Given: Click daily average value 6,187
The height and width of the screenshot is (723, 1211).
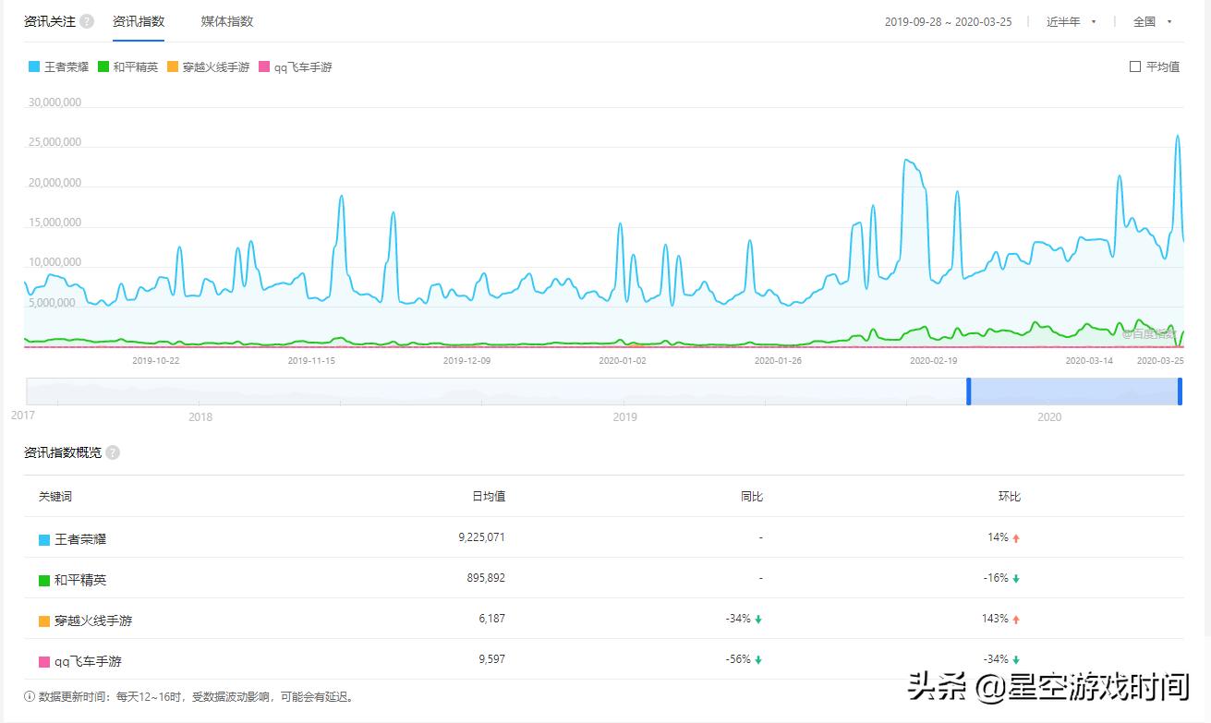Looking at the screenshot, I should click(x=492, y=619).
